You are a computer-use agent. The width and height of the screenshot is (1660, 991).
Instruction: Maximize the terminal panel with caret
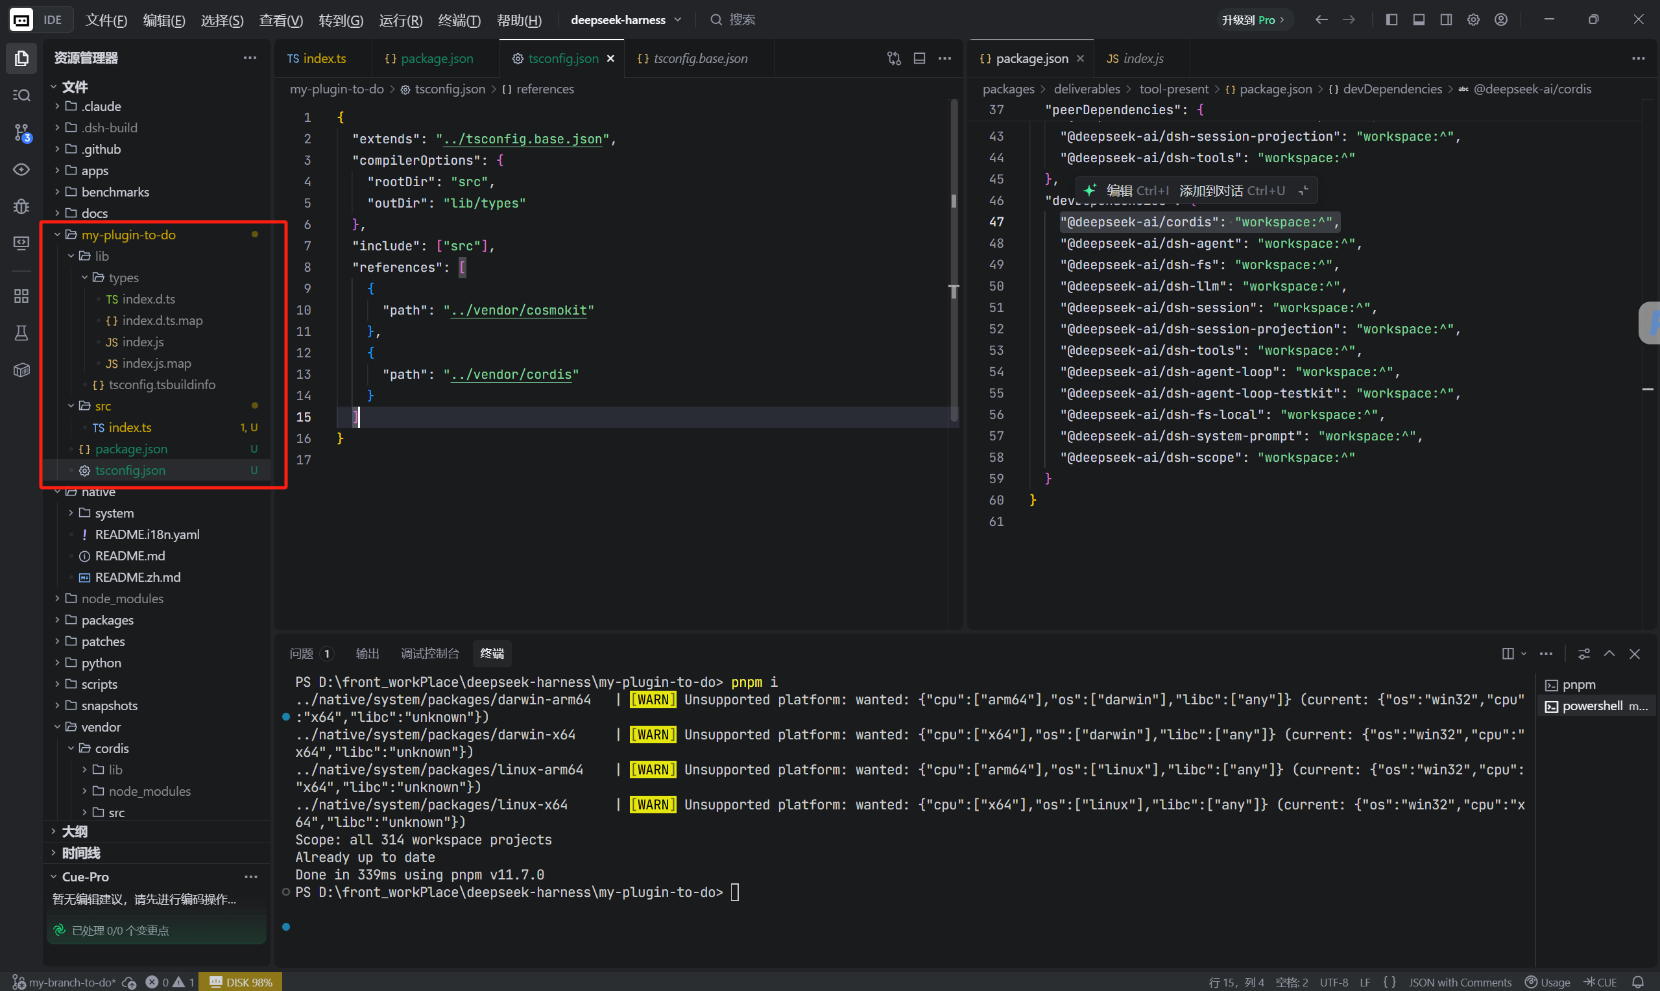click(x=1609, y=654)
